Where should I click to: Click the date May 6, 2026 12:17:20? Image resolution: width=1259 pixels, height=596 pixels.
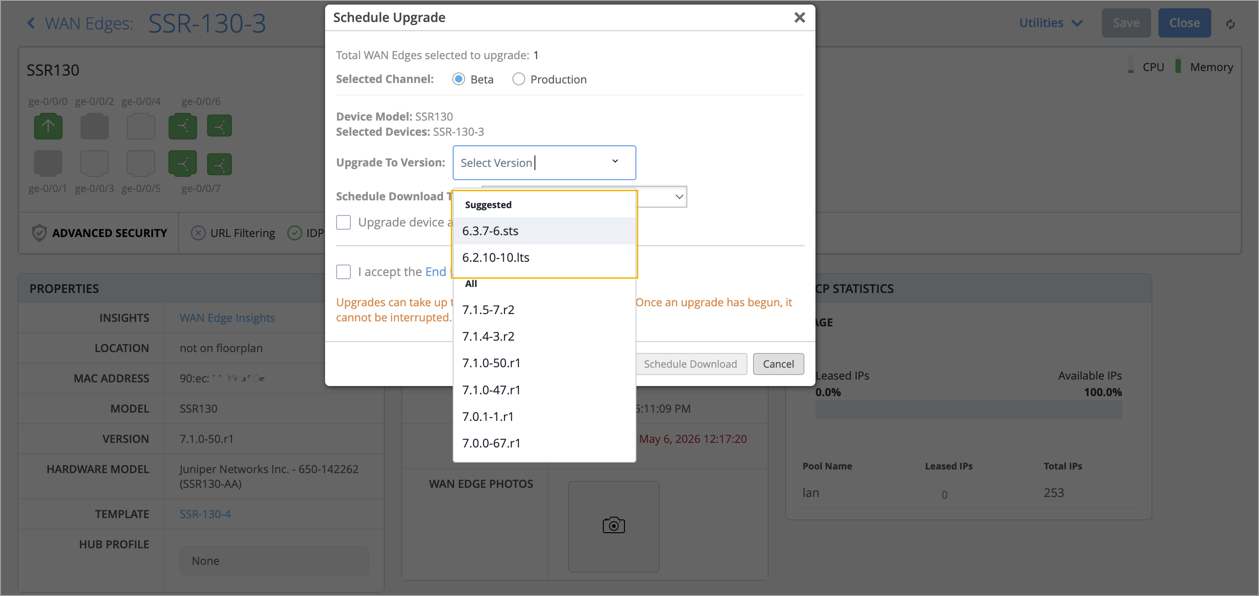click(692, 439)
